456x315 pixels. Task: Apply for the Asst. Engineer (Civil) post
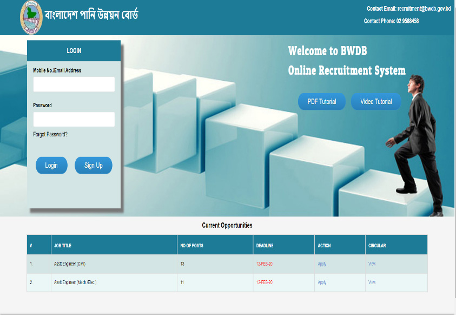click(x=322, y=264)
